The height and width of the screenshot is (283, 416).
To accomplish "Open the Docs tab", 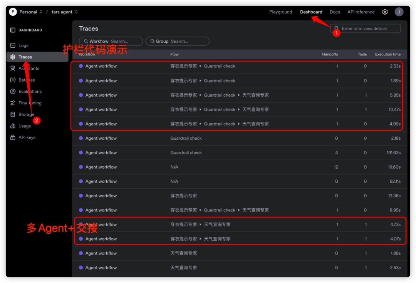I will tap(335, 12).
